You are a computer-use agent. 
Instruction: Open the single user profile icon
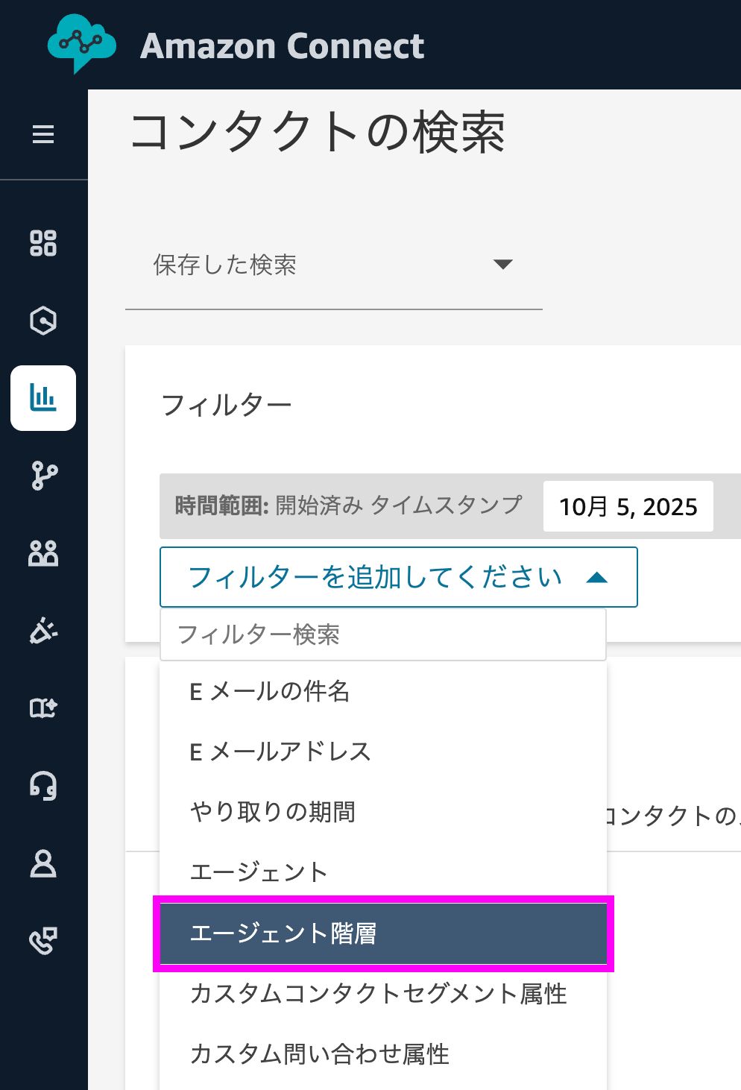43,863
